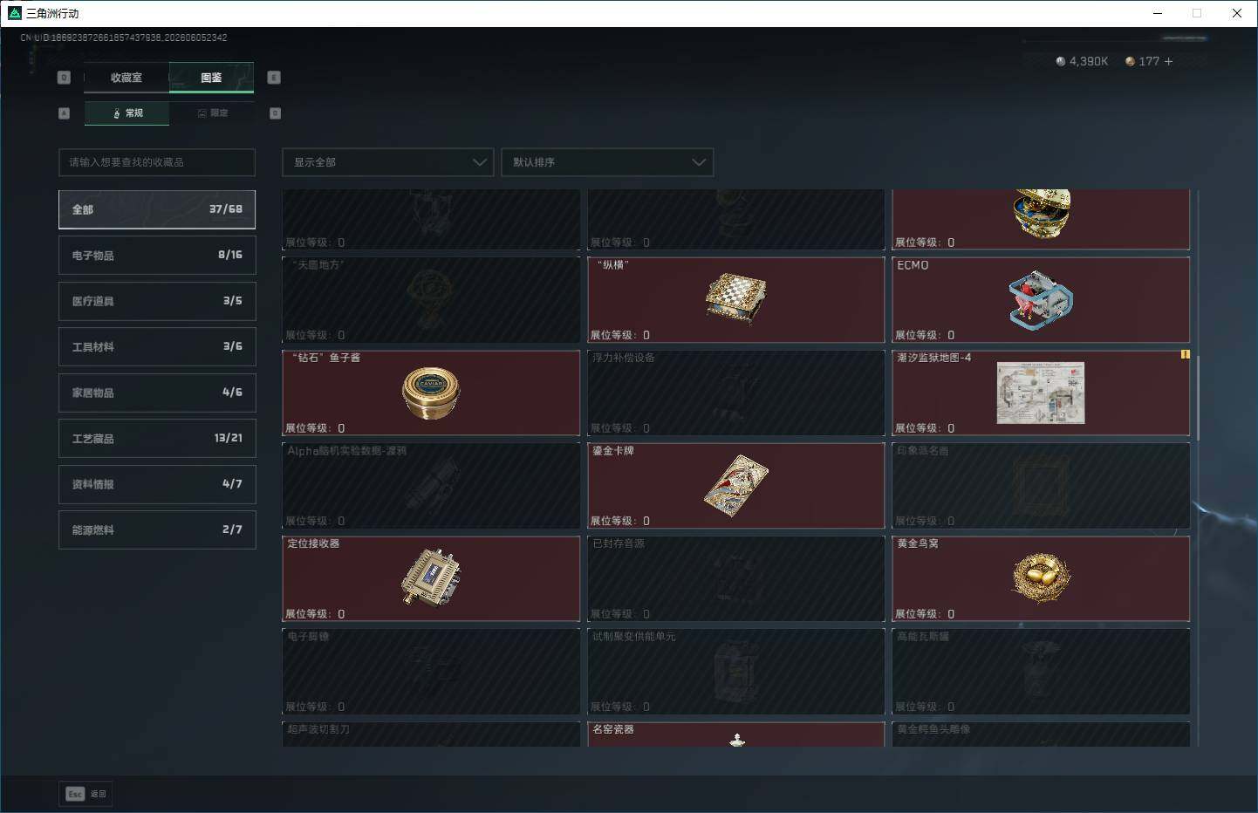
Task: Select the 医疗道具 category
Action: pos(157,301)
